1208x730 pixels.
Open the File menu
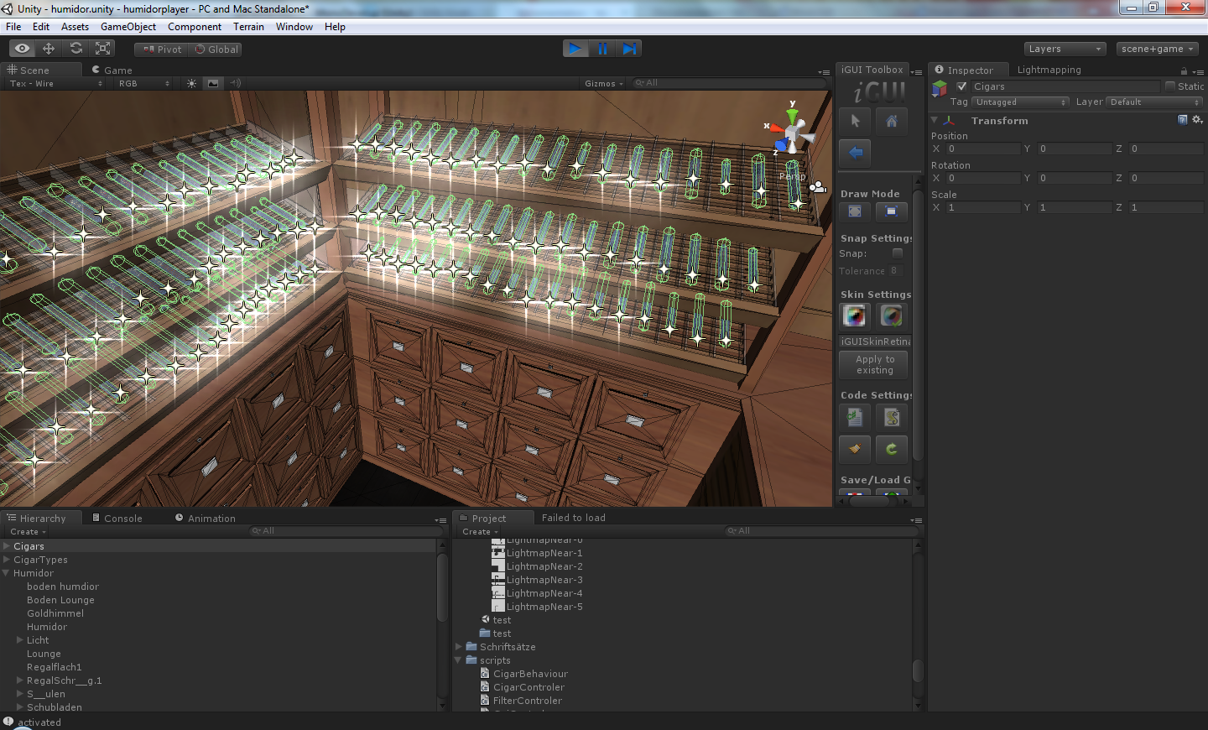[x=13, y=27]
